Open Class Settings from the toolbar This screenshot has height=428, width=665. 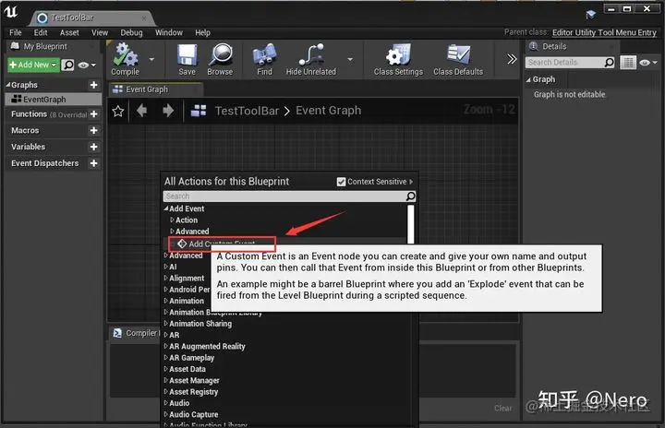(x=398, y=59)
